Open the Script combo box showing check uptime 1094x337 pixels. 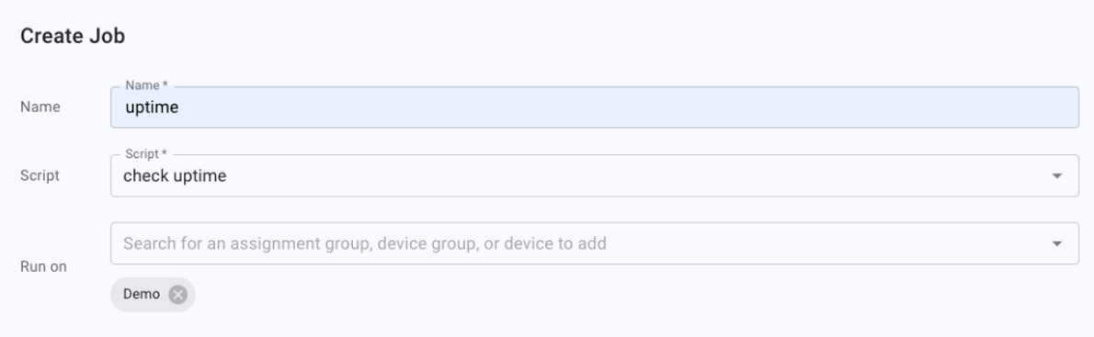(x=595, y=175)
